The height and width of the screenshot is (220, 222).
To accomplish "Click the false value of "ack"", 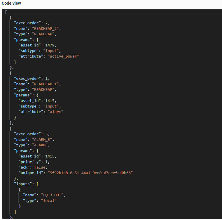I will [39, 167].
